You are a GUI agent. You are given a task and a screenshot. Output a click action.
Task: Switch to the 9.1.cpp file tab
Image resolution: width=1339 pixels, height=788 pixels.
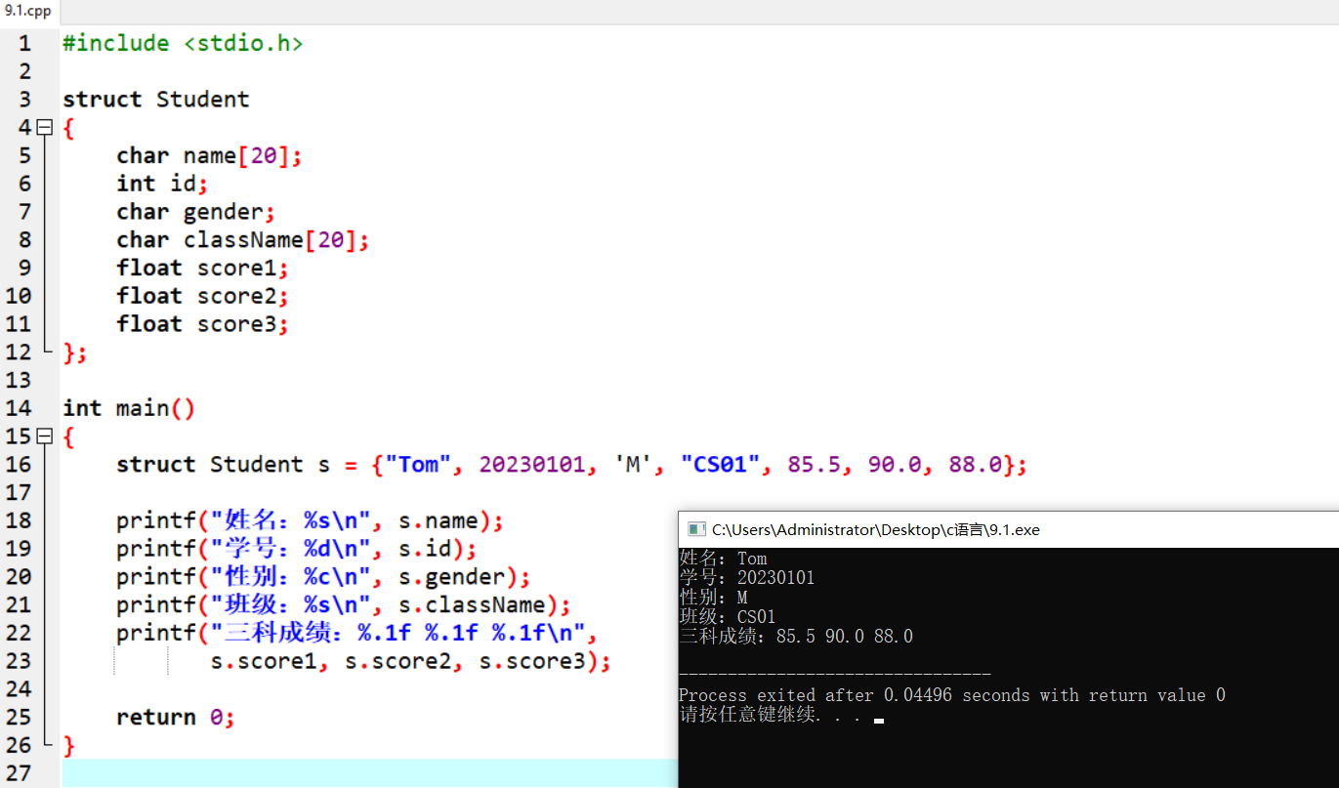27,11
